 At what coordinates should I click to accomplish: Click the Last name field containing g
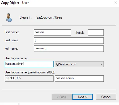click(69, 40)
